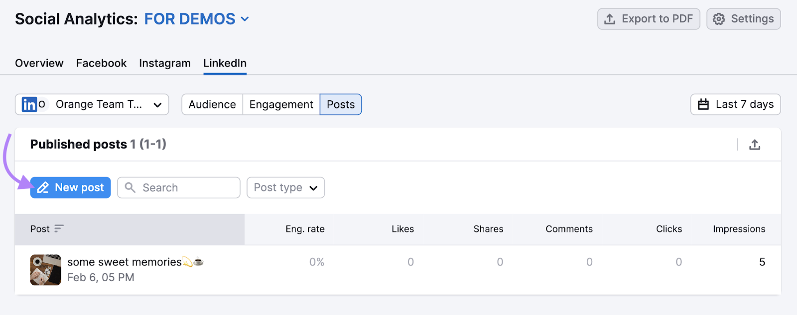Click the export icon in Published posts header
This screenshot has width=797, height=315.
point(755,145)
